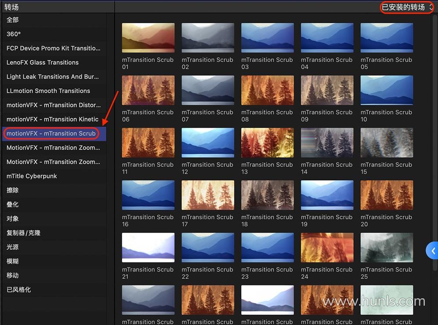Click the mTransition Scrub 13 label
Viewport: 438px width, 325px height.
pos(267,168)
